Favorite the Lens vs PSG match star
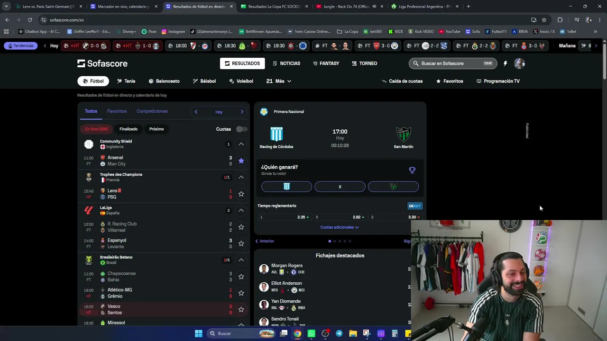The image size is (607, 341). coord(241,194)
